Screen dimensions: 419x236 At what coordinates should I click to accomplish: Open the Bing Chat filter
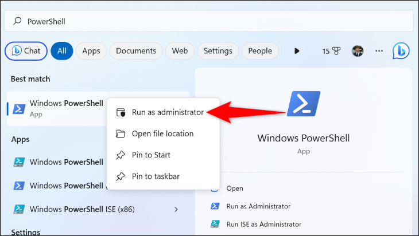coord(26,51)
